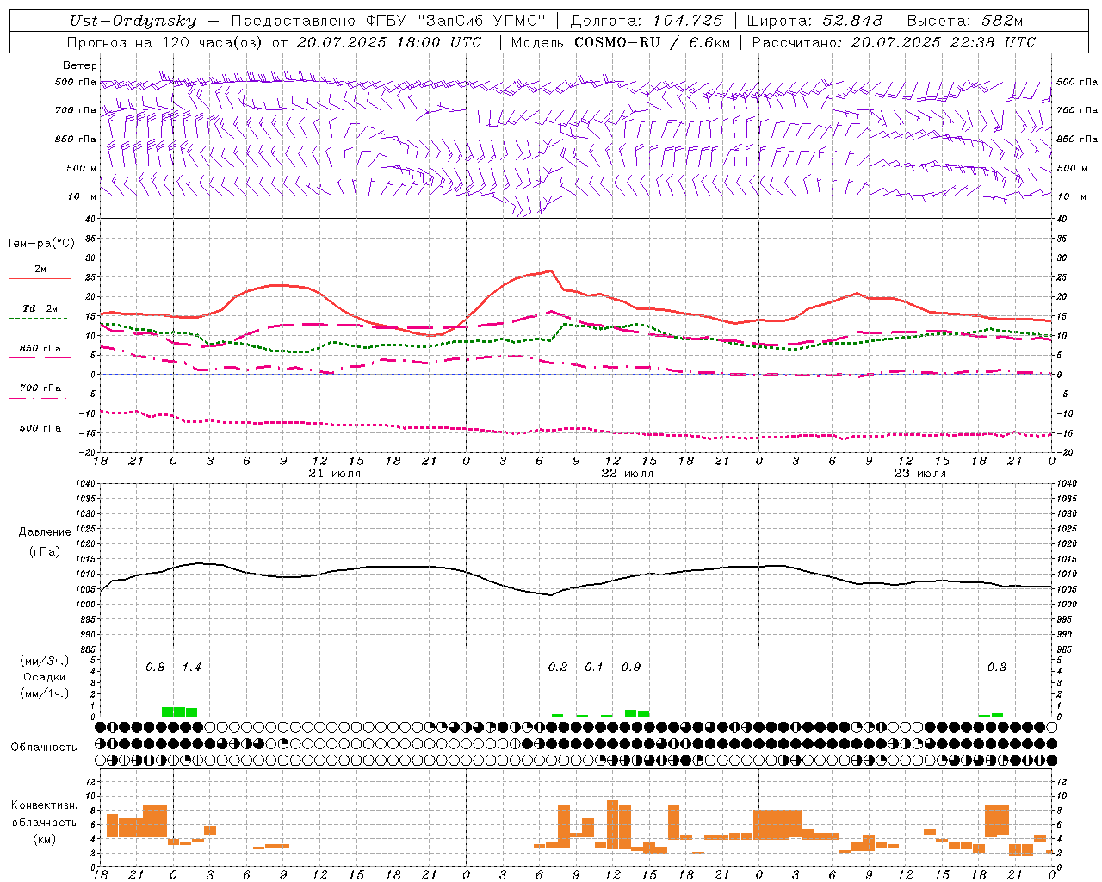Click the '0.9' precipitation amount
Image resolution: width=1102 pixels, height=882 pixels.
pyautogui.click(x=631, y=667)
